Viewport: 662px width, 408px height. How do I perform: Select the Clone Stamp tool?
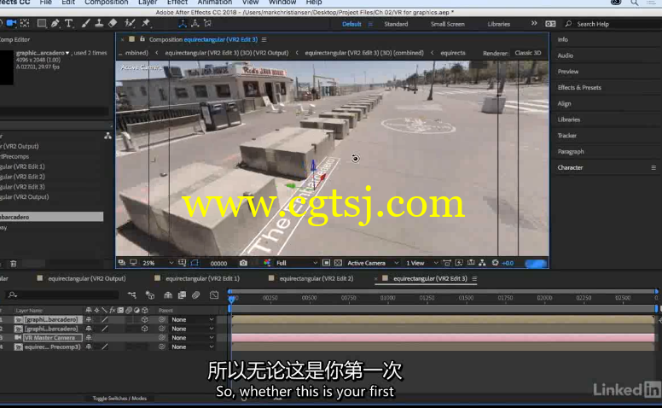[99, 23]
